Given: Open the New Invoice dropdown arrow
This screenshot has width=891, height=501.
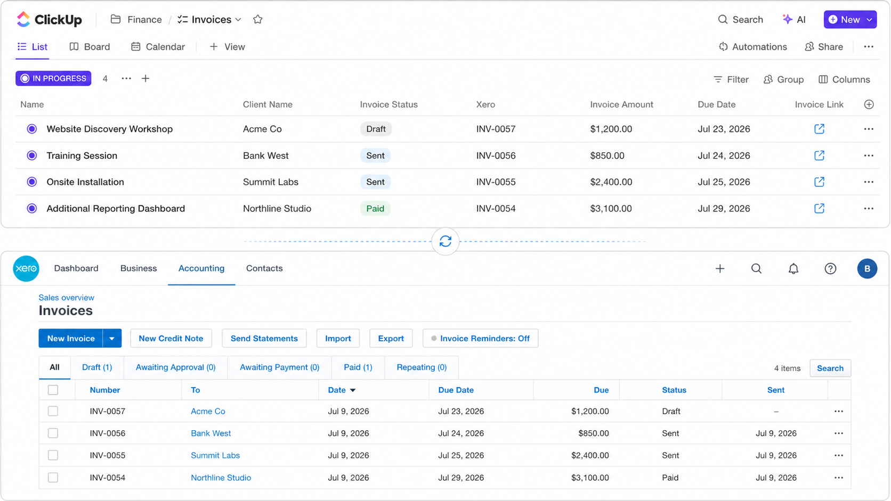Looking at the screenshot, I should [x=112, y=339].
